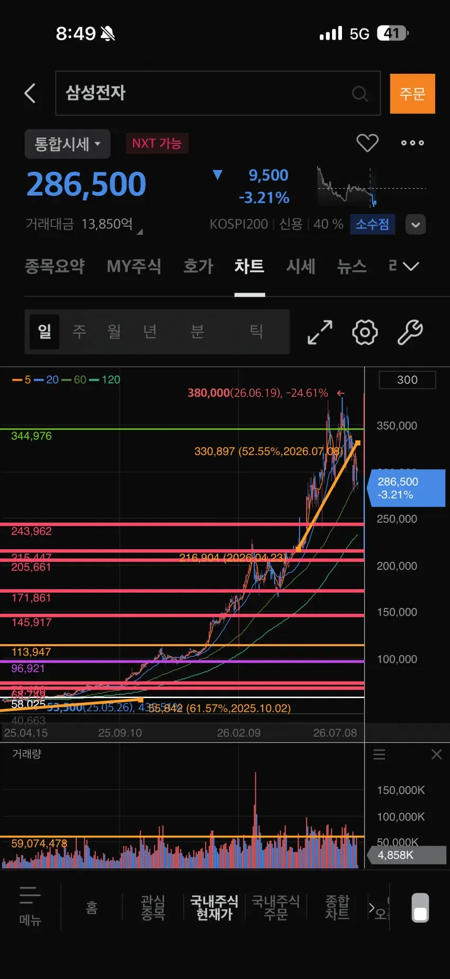Tap the back arrow
Viewport: 450px width, 979px height.
pos(30,93)
